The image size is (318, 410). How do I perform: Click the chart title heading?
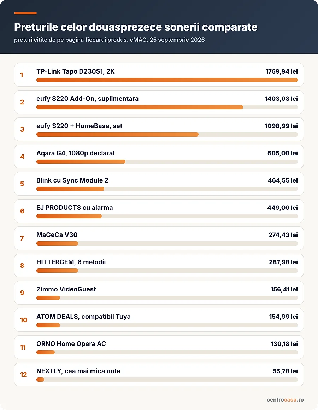pos(136,27)
